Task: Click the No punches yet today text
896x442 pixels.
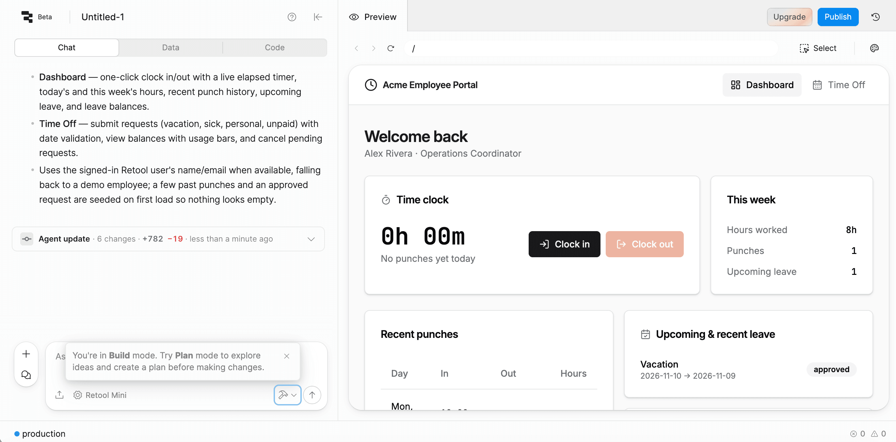Action: tap(427, 259)
